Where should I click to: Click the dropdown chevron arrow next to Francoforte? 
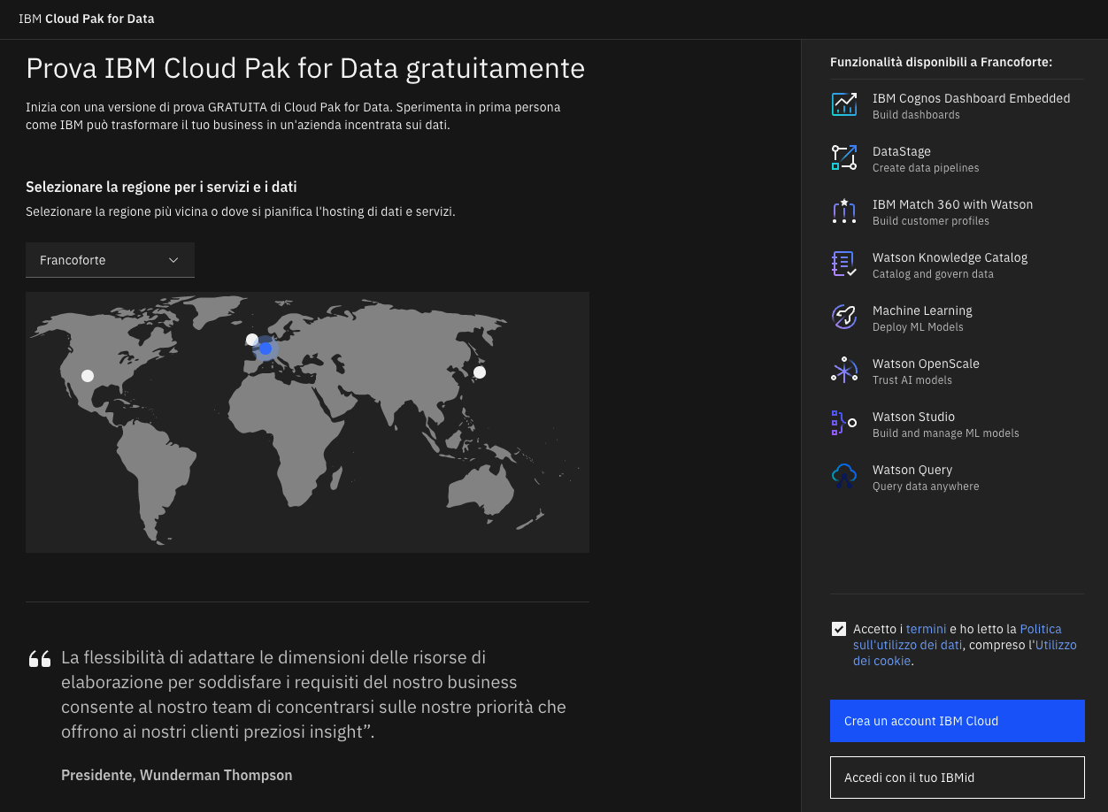point(173,260)
